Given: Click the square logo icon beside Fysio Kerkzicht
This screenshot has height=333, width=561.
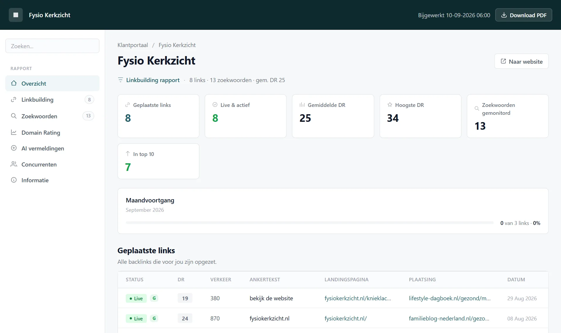Looking at the screenshot, I should tap(16, 15).
